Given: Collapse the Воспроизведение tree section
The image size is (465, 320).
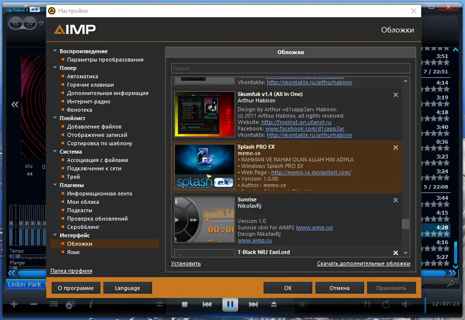Looking at the screenshot, I should tap(55, 51).
